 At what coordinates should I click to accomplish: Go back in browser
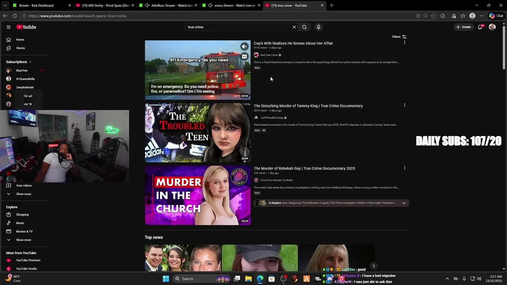[x=5, y=16]
